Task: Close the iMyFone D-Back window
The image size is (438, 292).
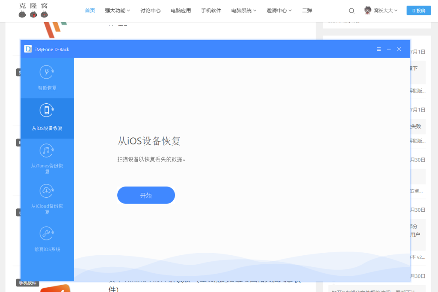Action: (399, 49)
